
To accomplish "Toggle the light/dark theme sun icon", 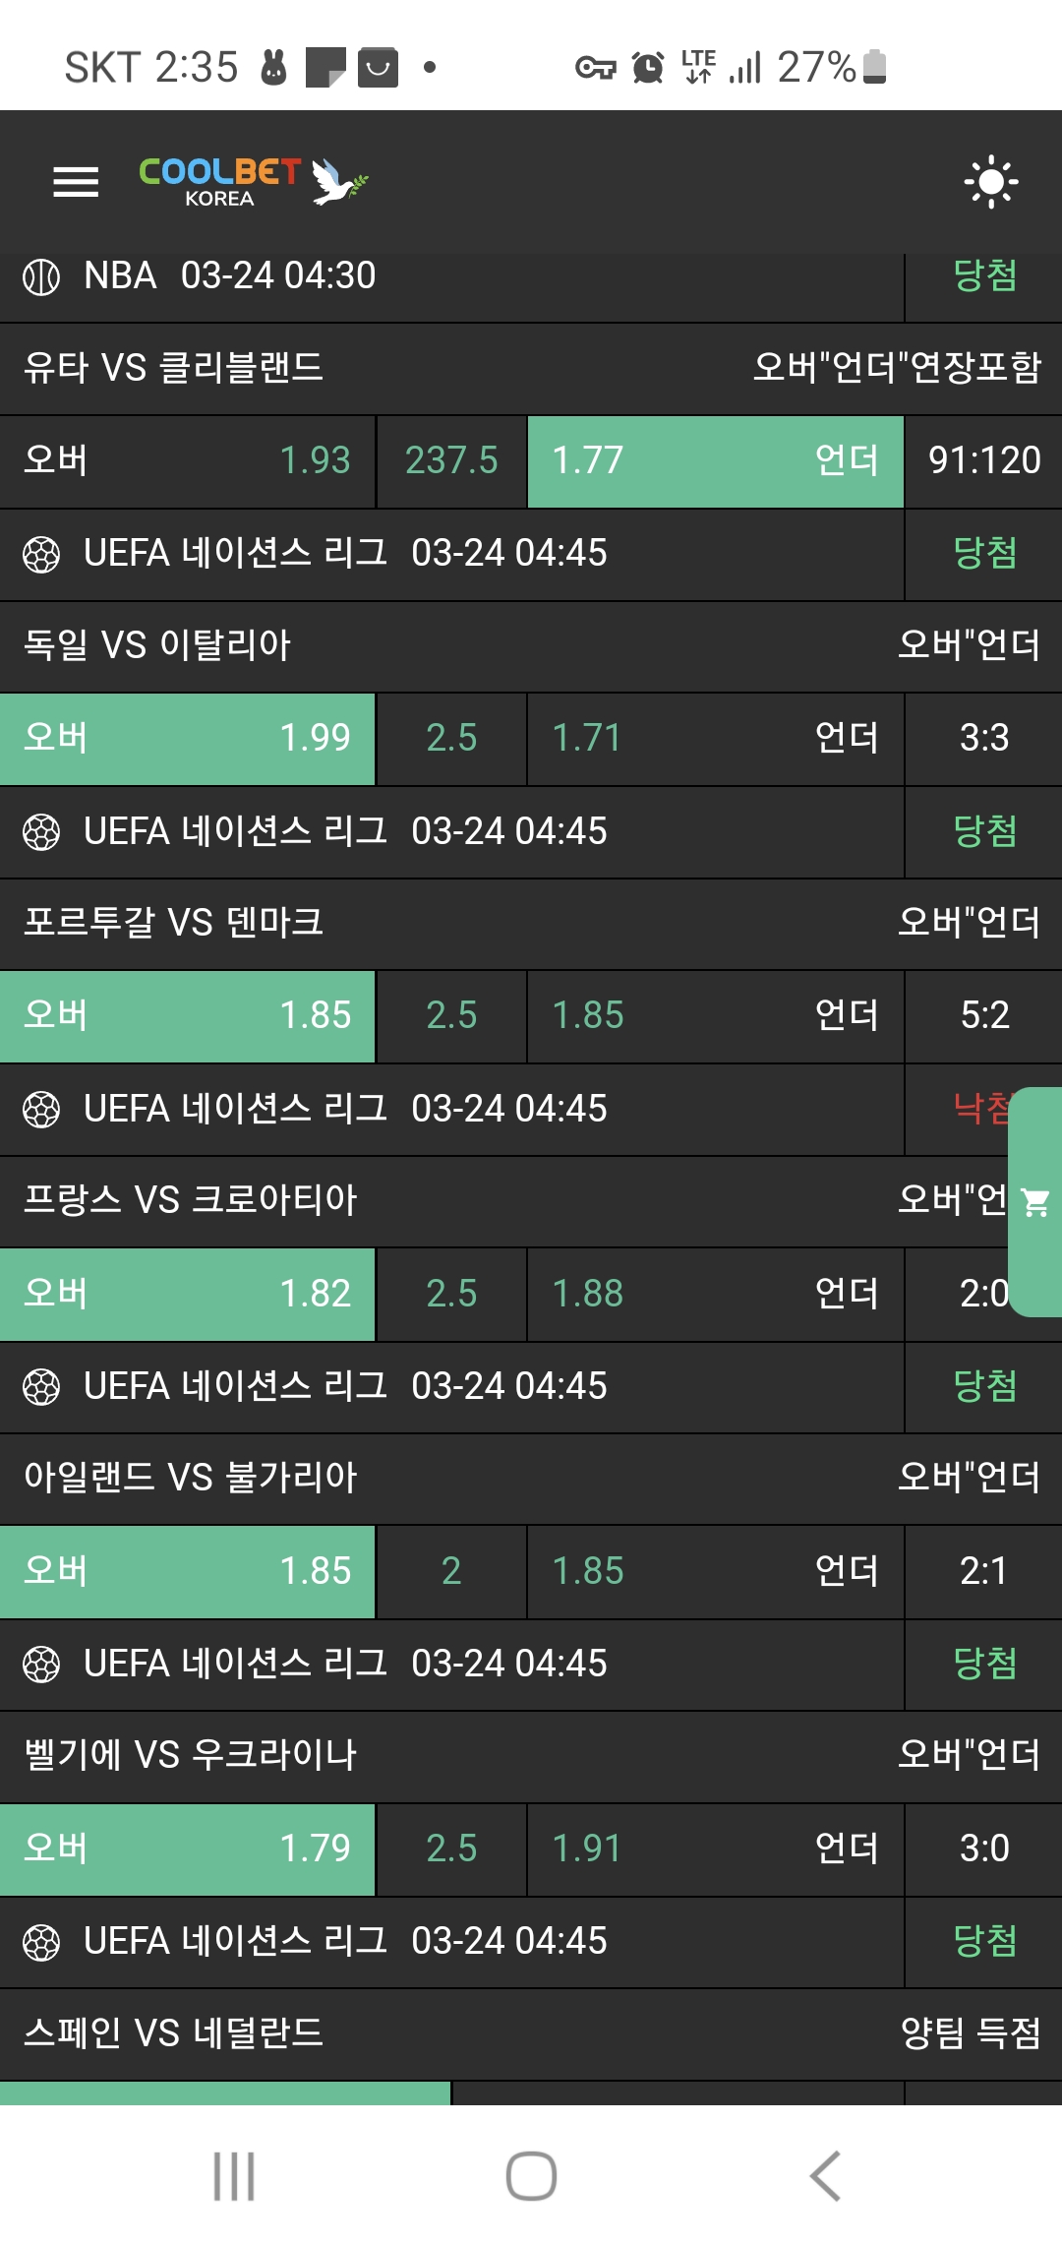I will click(990, 182).
